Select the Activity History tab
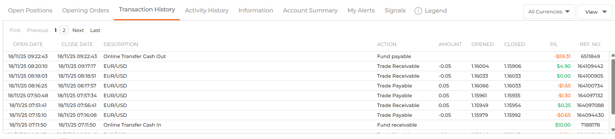This screenshot has height=139, width=615. pos(207,10)
